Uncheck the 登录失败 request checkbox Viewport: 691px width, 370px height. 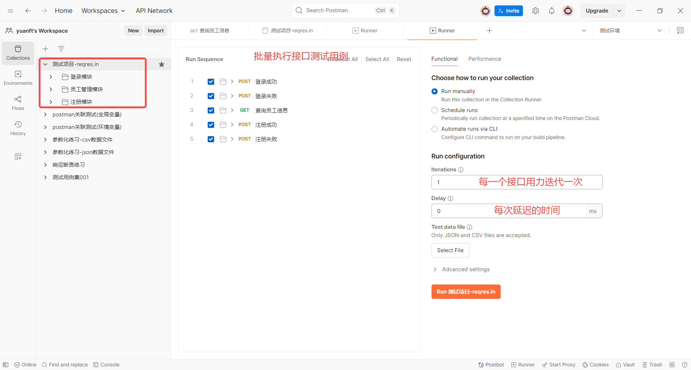point(211,96)
